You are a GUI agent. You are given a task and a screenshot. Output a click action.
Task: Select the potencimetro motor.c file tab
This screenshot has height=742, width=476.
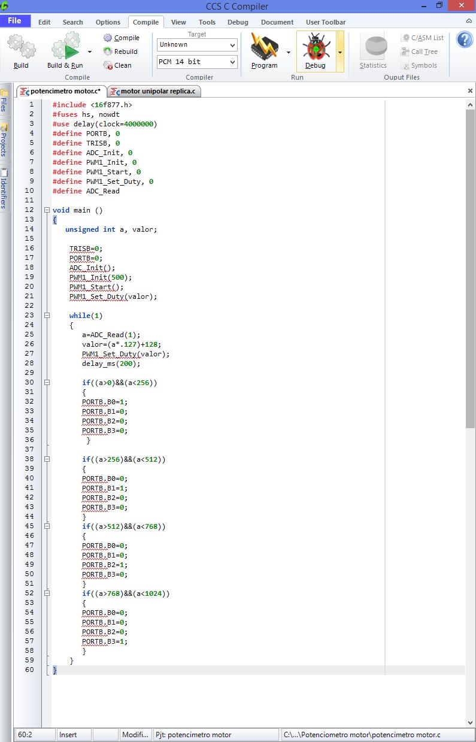tap(62, 92)
